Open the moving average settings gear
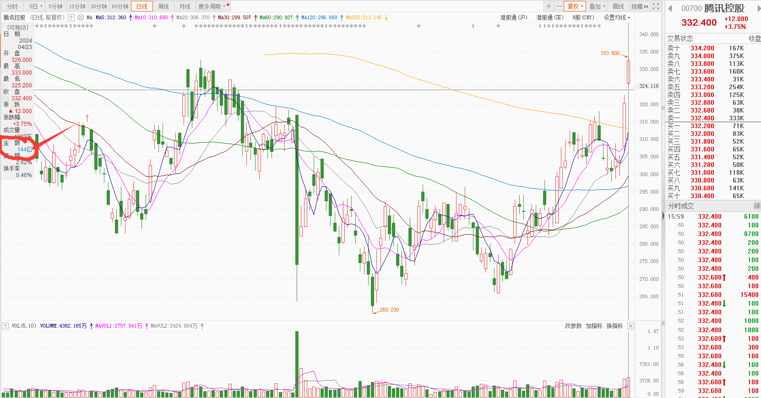The width and height of the screenshot is (761, 398). click(81, 17)
